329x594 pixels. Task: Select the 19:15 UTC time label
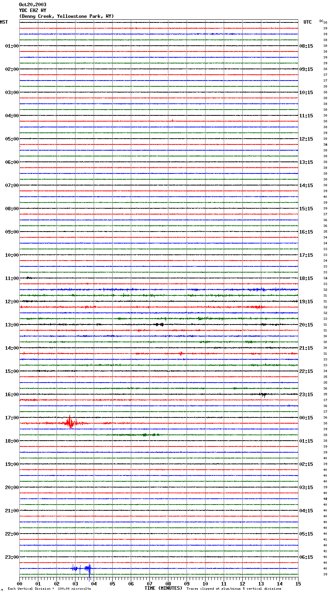click(306, 302)
